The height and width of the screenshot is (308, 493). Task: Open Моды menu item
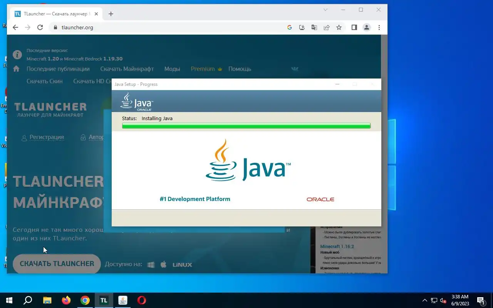pos(172,69)
